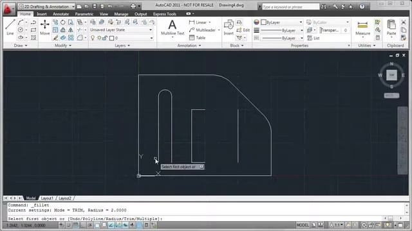The height and width of the screenshot is (231, 412).
Task: Switch to the Insert ribbon tab
Action: tap(42, 14)
